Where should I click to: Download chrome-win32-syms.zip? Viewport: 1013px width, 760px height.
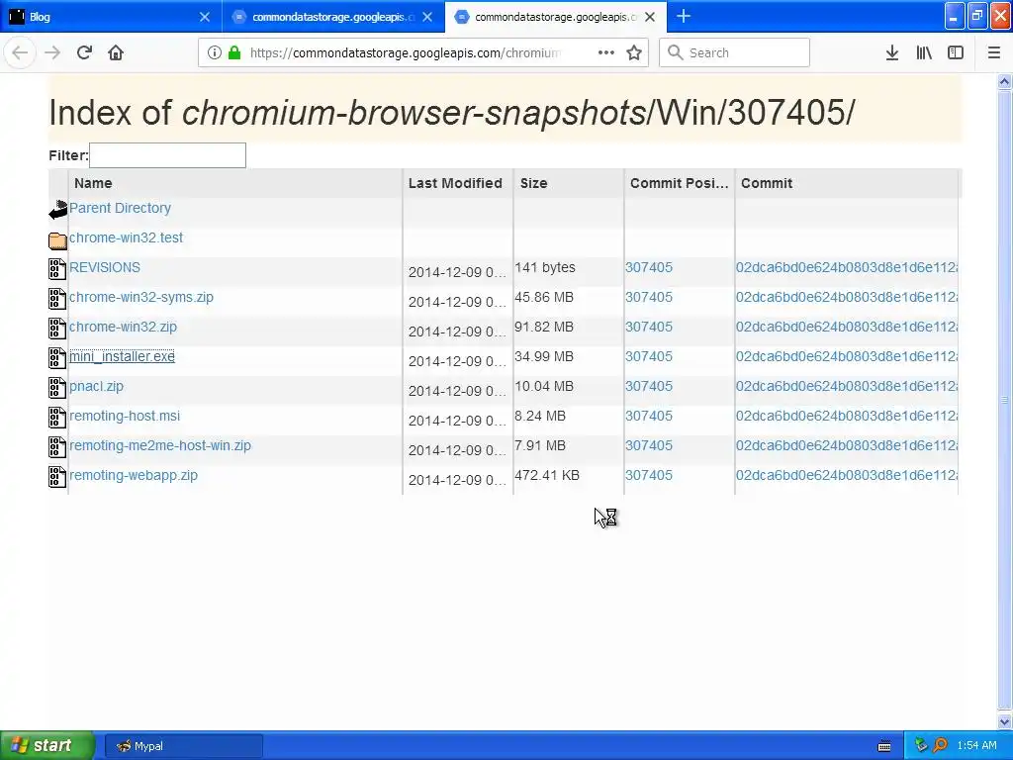pyautogui.click(x=140, y=297)
